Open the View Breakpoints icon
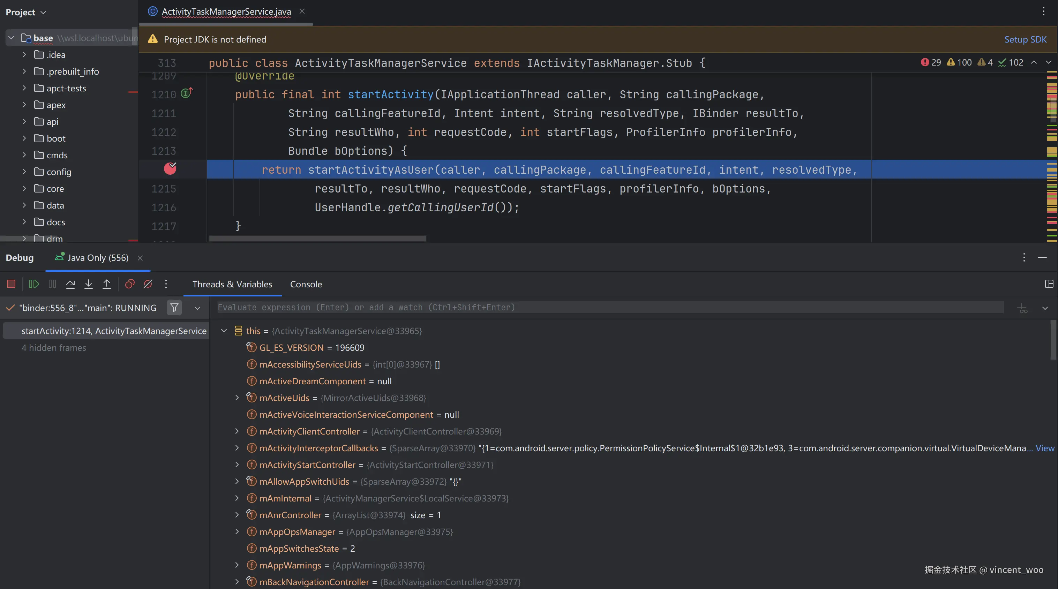 pos(130,284)
